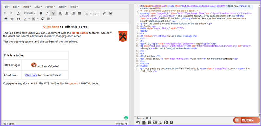Click the Print icon
The width and height of the screenshot is (261, 126).
pyautogui.click(x=6, y=19)
